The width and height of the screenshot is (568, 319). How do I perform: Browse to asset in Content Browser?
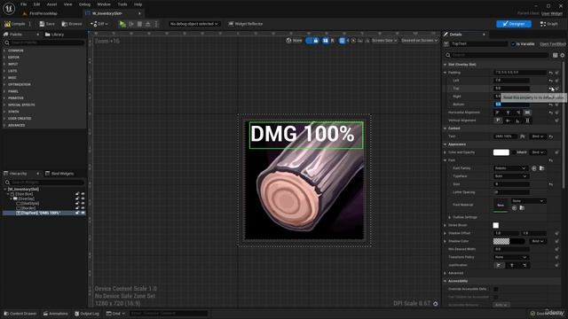(72, 24)
